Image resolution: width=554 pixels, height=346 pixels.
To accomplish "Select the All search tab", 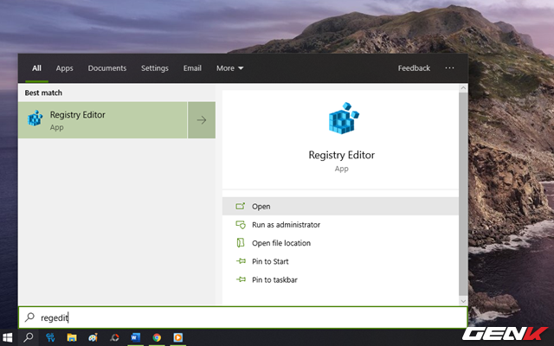I will click(x=36, y=68).
